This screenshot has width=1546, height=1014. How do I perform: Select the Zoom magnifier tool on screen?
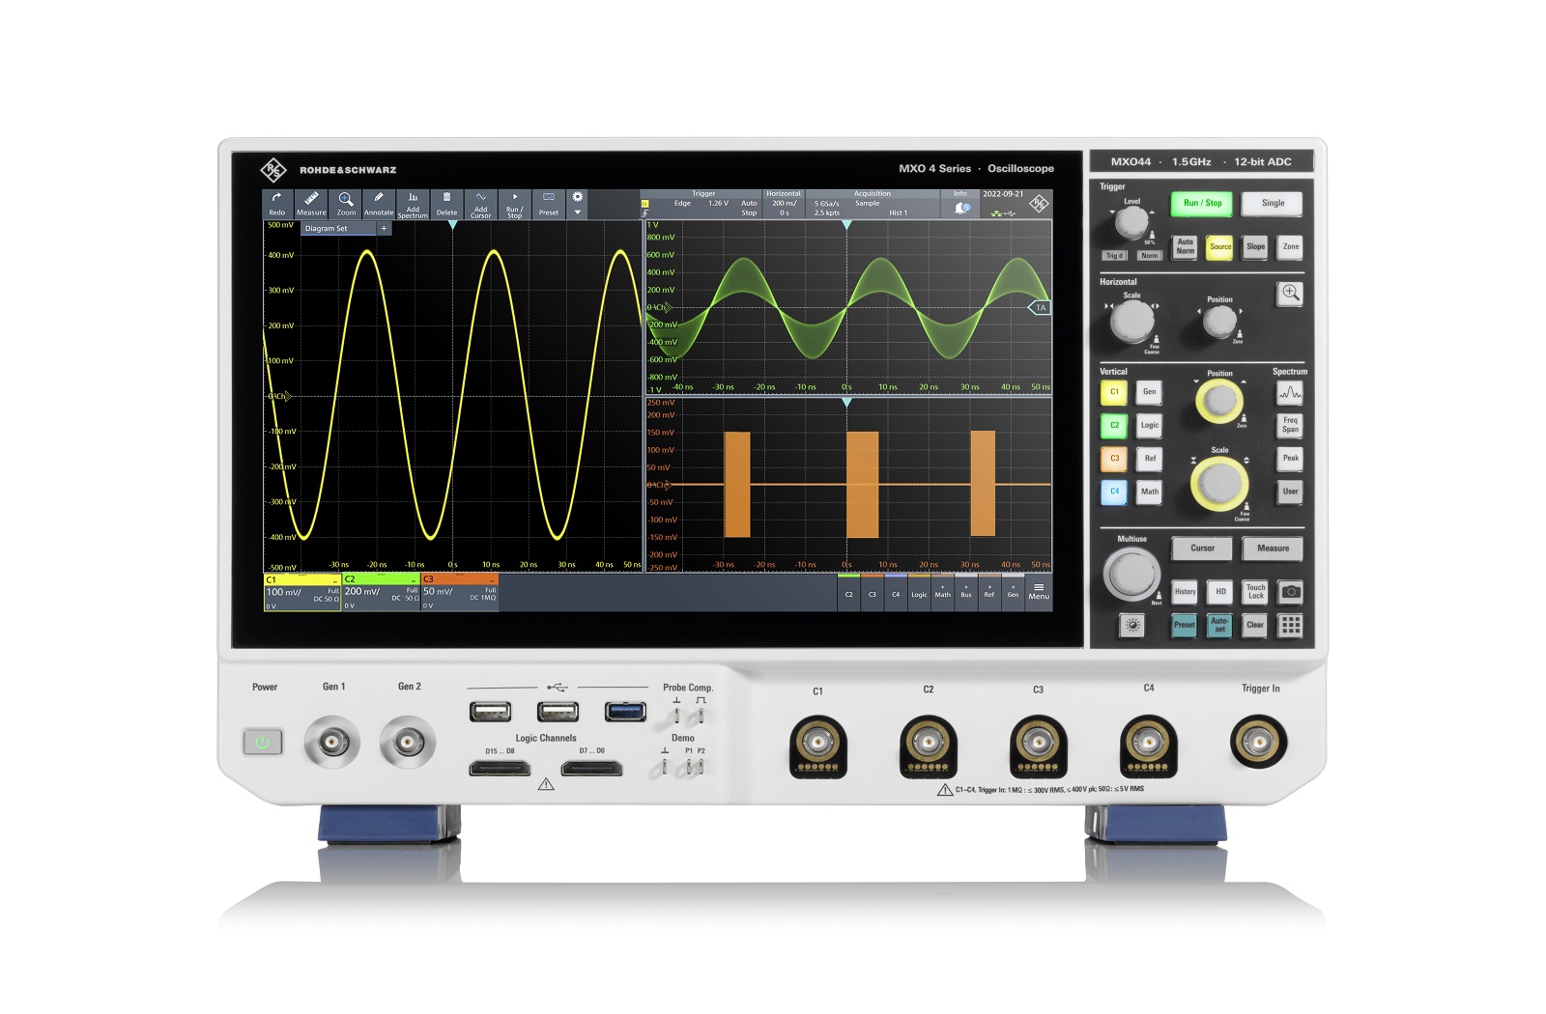tap(345, 203)
